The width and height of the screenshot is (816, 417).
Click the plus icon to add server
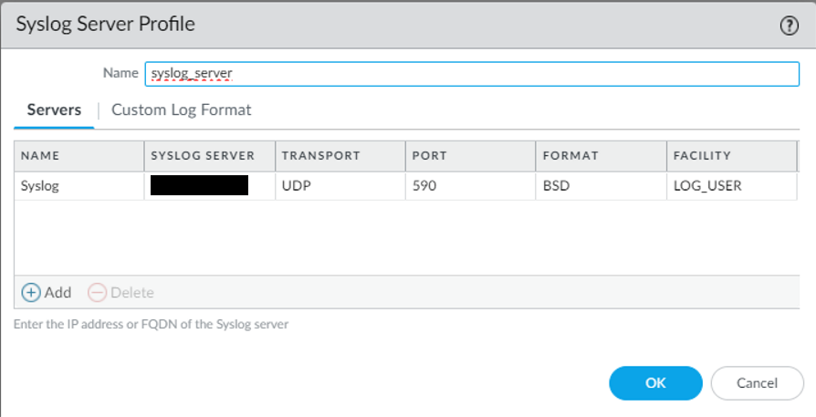31,293
